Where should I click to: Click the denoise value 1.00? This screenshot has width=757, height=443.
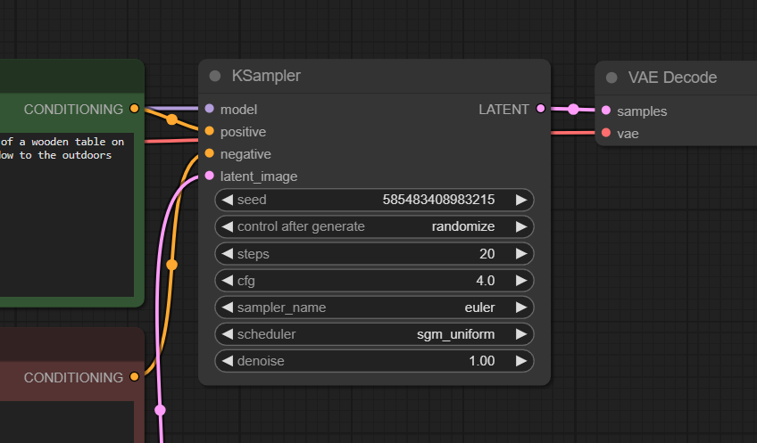pos(481,361)
